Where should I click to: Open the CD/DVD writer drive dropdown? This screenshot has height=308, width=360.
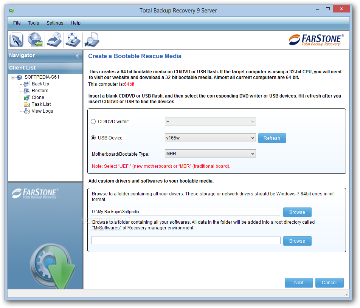tap(210, 122)
